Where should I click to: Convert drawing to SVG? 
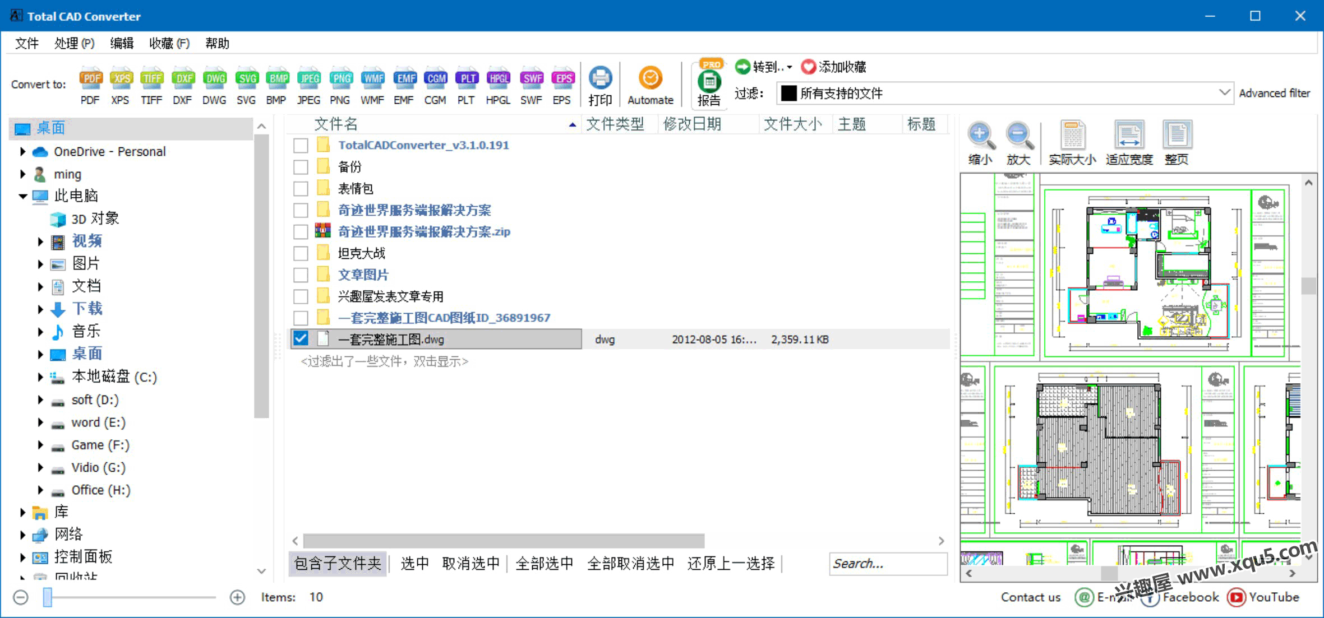point(246,86)
